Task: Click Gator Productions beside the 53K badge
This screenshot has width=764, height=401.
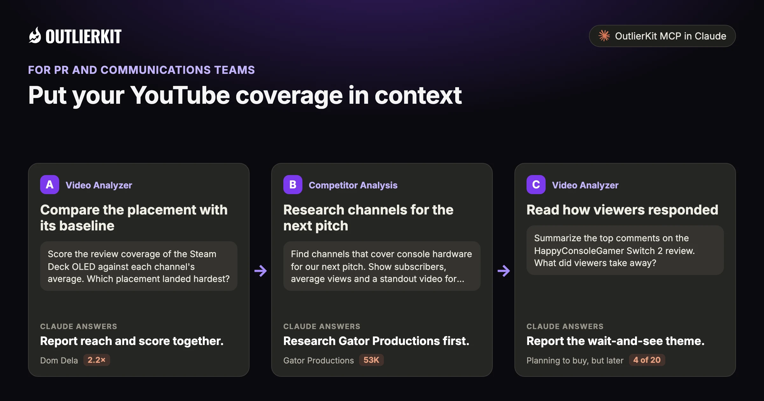Action: point(318,360)
